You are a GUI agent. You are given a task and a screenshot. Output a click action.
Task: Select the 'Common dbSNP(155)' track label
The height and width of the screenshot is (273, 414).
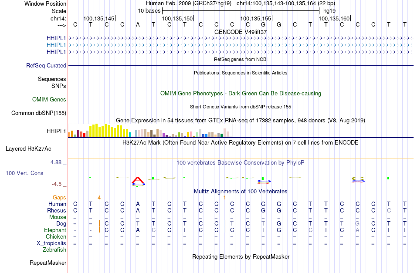click(39, 113)
